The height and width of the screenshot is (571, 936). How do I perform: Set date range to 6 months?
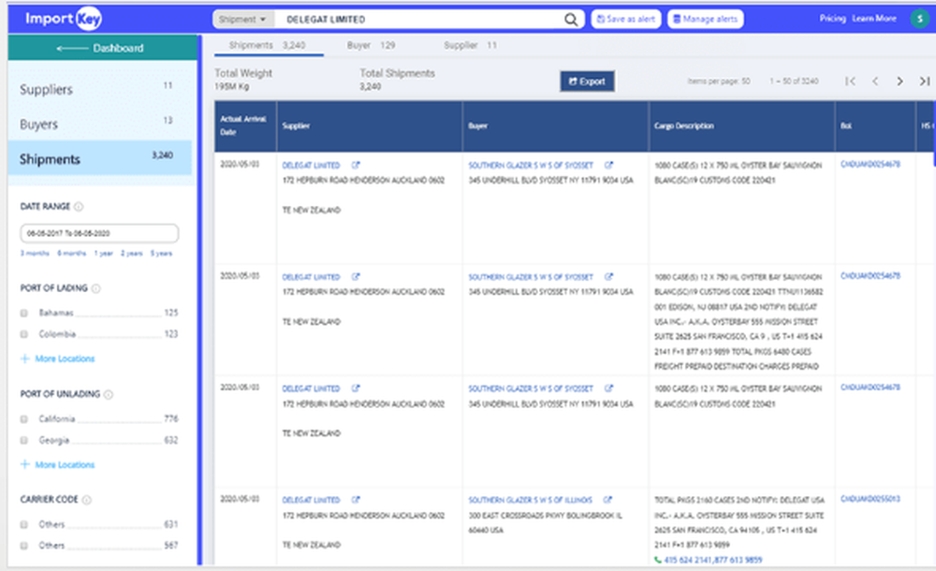pyautogui.click(x=72, y=254)
